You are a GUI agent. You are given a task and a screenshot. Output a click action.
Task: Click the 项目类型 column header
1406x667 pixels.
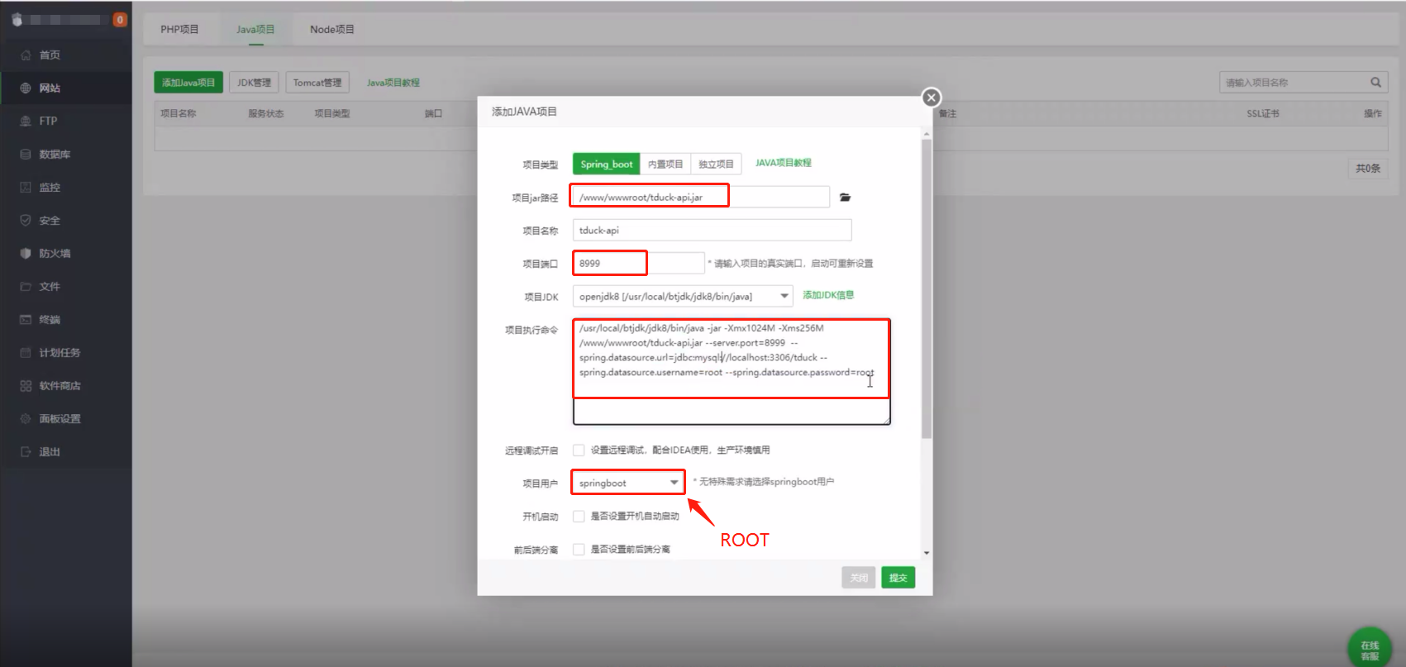(332, 114)
